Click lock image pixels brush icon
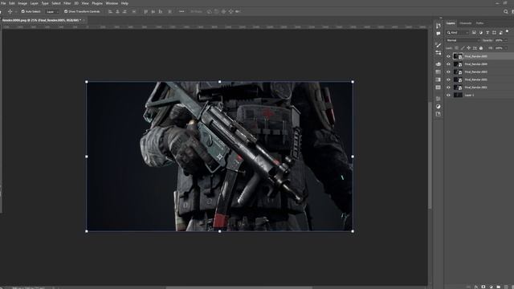514x289 pixels. point(463,48)
